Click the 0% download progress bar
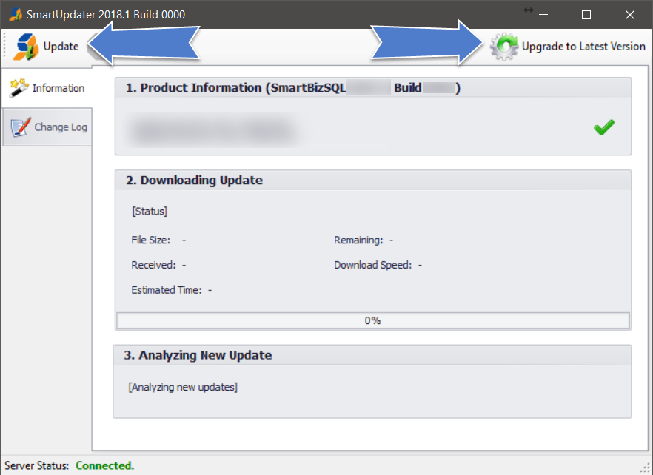This screenshot has width=653, height=475. click(373, 320)
